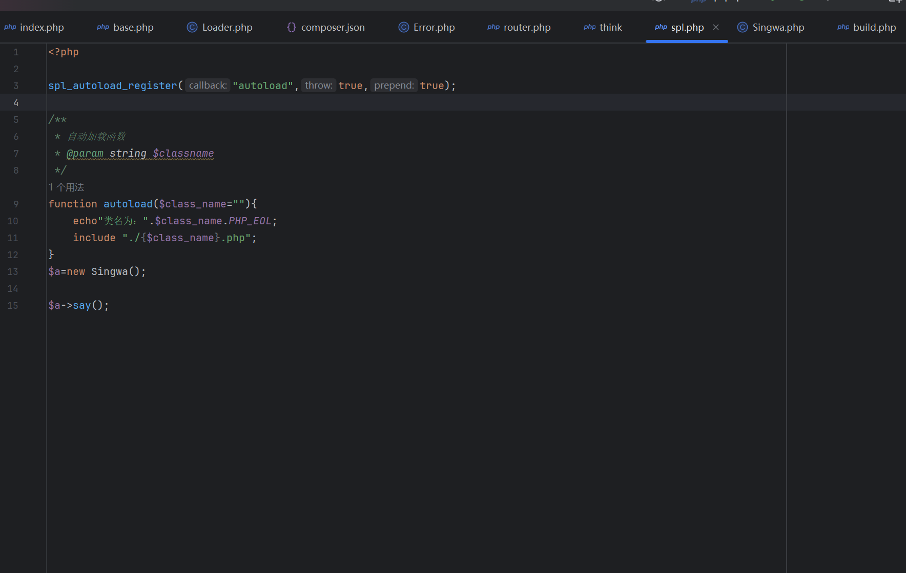Open the "1 个用法" usages hint
906x573 pixels.
[x=67, y=187]
